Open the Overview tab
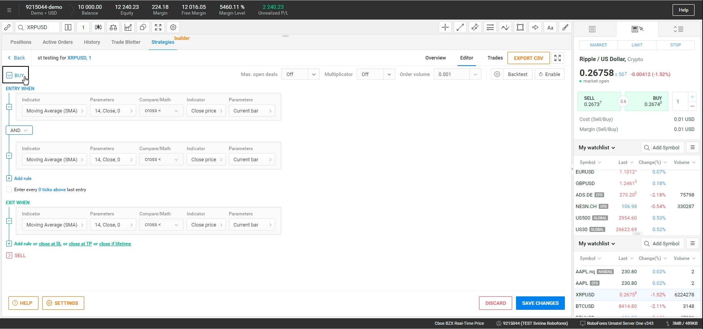 435,58
